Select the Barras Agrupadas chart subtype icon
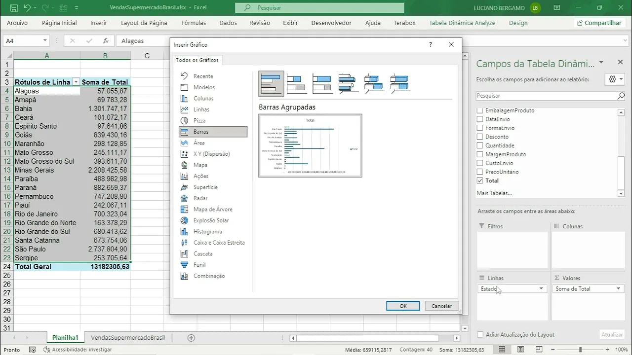 (271, 83)
